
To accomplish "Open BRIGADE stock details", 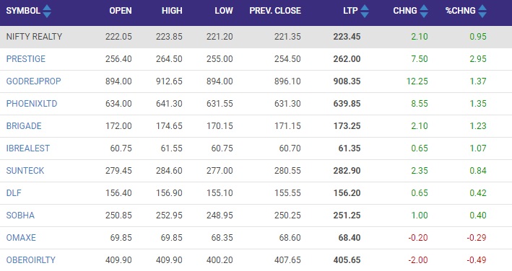I will (24, 126).
